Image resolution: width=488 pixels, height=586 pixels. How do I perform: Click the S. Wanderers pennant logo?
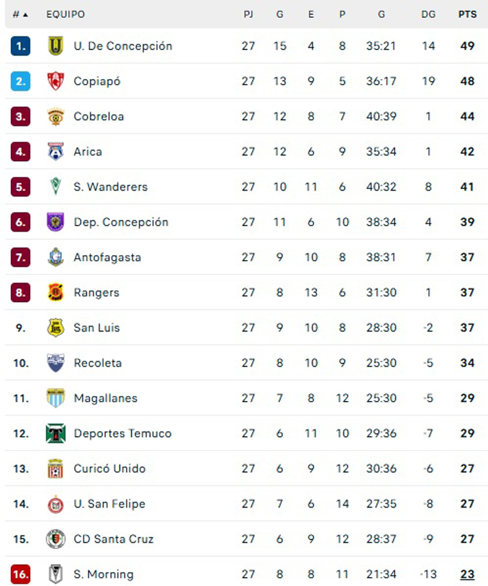pyautogui.click(x=55, y=186)
